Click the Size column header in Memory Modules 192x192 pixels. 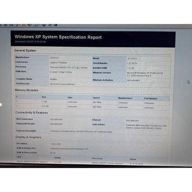tap(44, 97)
